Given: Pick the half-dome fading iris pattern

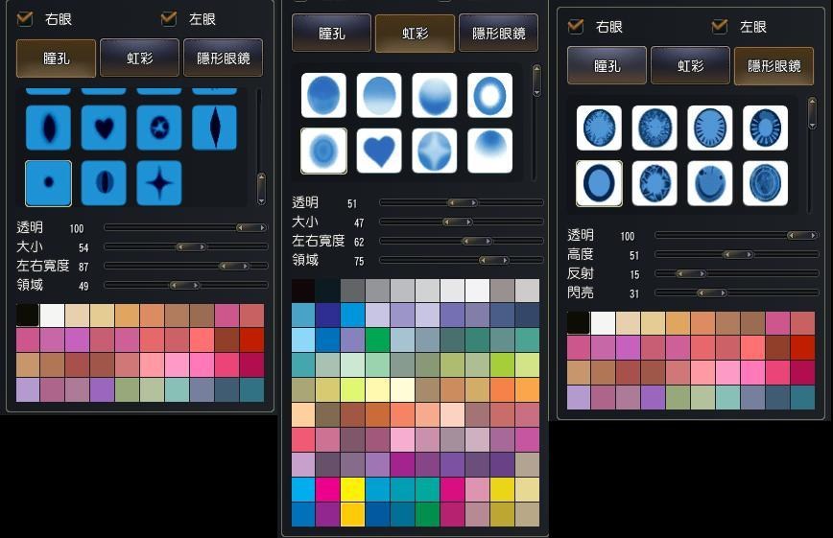Looking at the screenshot, I should coord(489,151).
